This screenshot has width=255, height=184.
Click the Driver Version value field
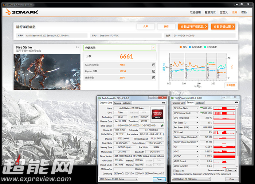pos(139,156)
